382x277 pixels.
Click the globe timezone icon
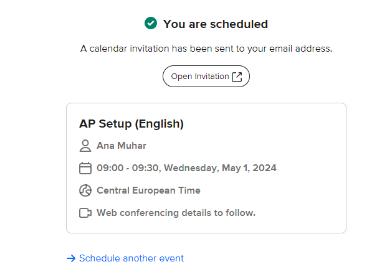tap(85, 190)
